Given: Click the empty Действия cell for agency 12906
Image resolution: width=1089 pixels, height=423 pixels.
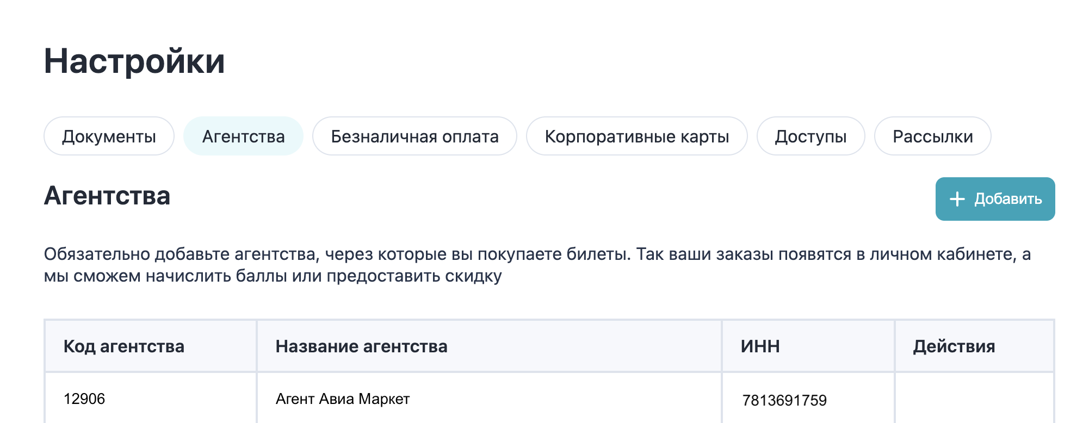Looking at the screenshot, I should coord(974,399).
